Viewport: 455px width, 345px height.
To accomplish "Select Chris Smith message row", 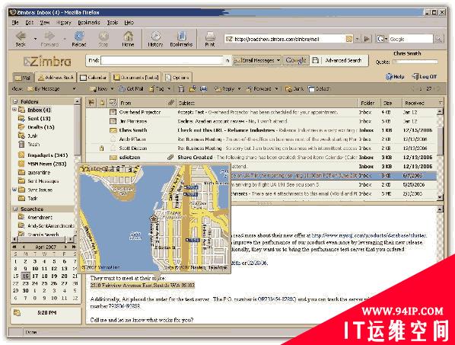I will 261,130.
